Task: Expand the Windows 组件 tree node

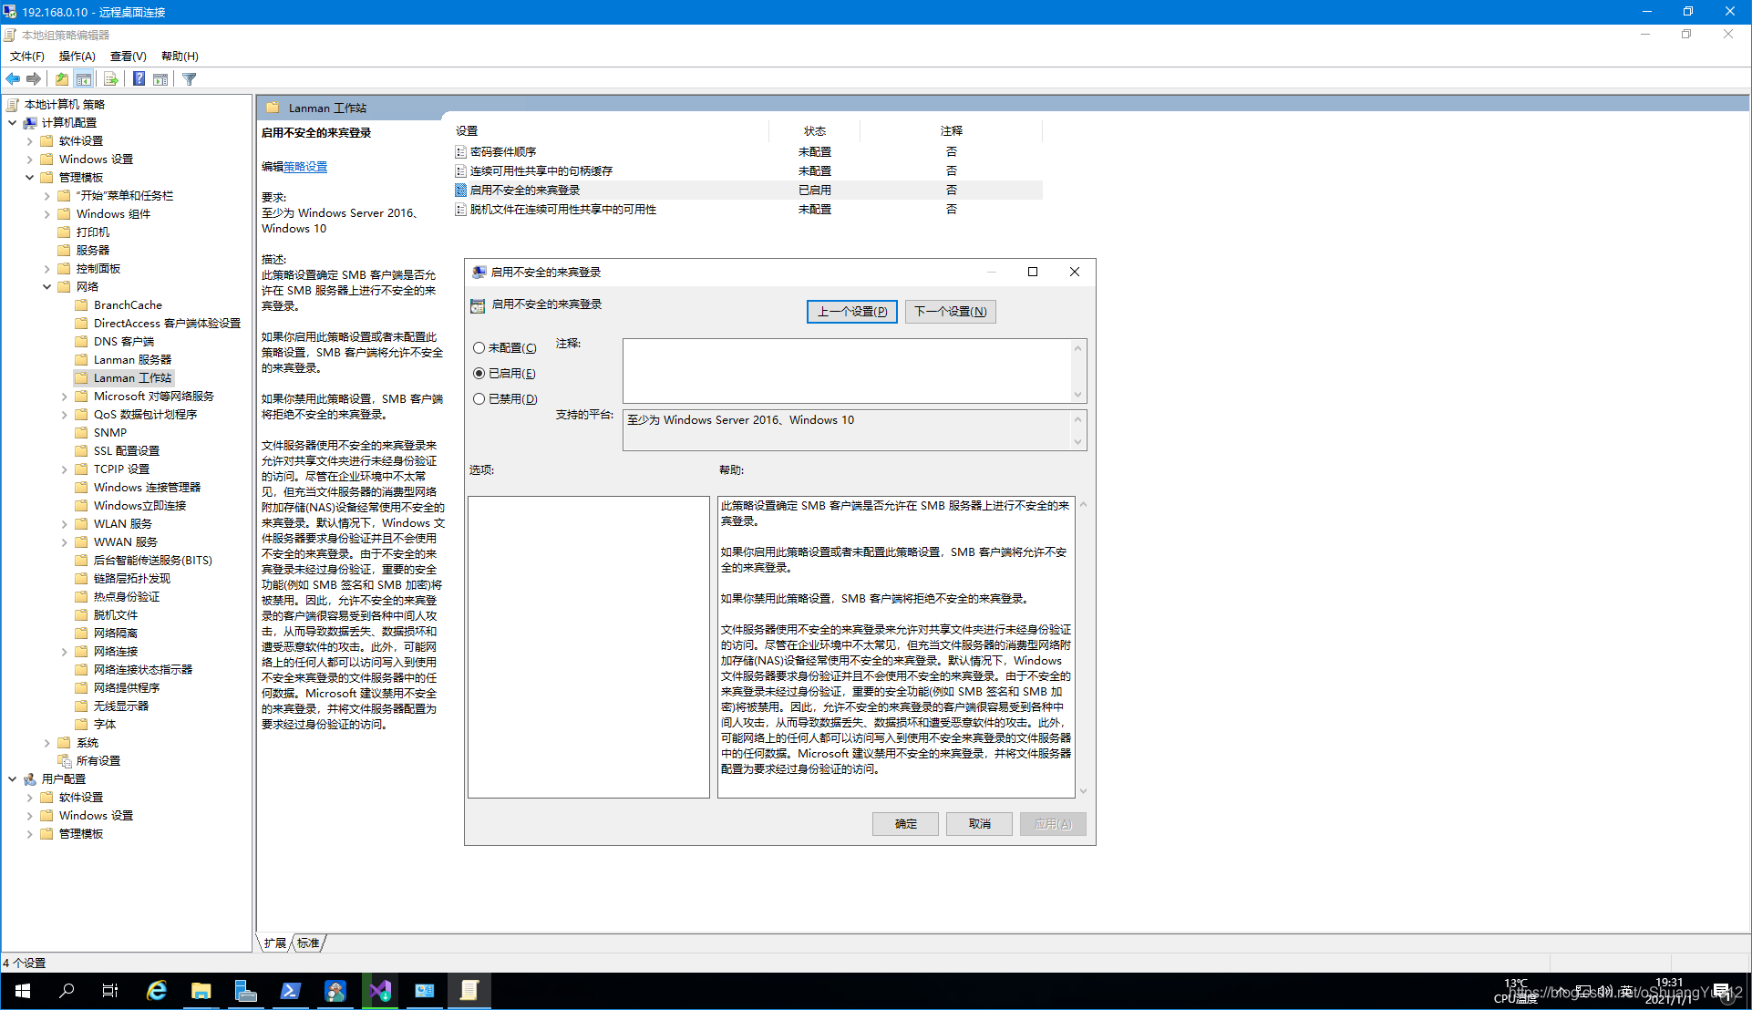Action: 47,214
